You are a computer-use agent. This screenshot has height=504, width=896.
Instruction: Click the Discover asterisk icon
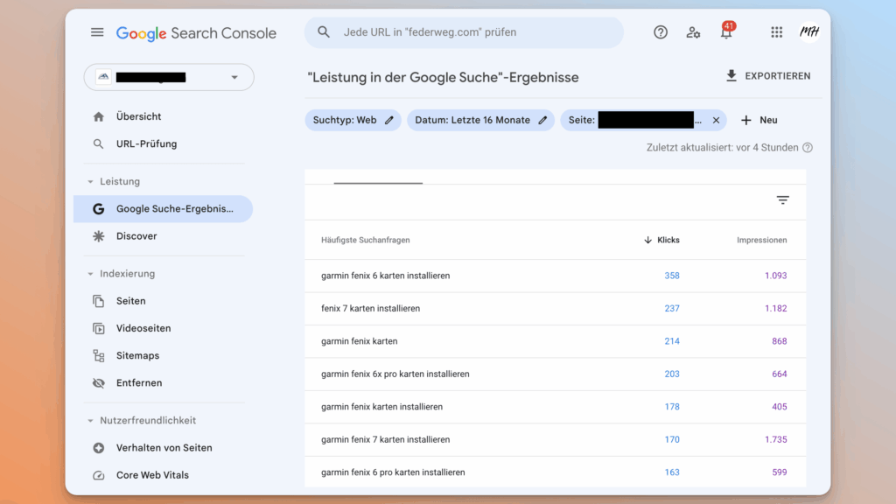pyautogui.click(x=98, y=236)
